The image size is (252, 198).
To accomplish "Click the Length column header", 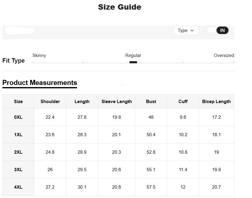I will [x=82, y=102].
